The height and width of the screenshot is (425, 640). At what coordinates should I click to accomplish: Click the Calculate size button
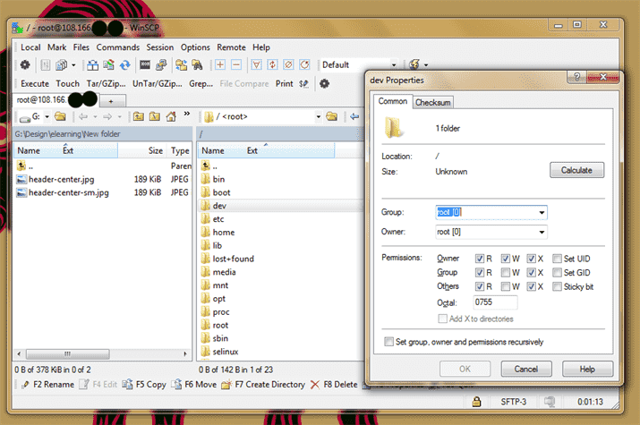(576, 170)
